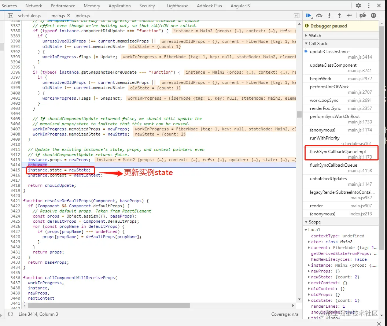The image size is (387, 326).
Task: Click the horizontal scrollbar of code editor
Action: 109,305
